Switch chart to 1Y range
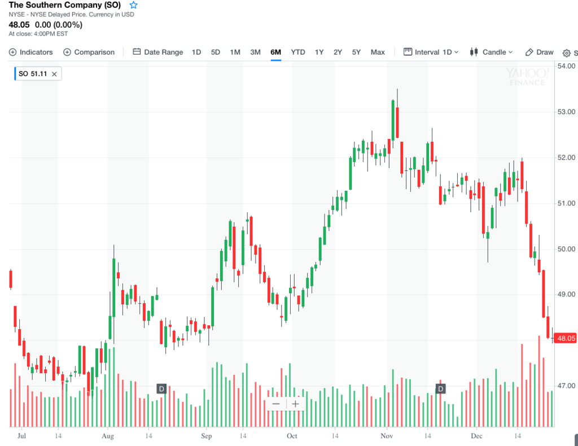Image resolution: width=578 pixels, height=446 pixels. coord(319,52)
